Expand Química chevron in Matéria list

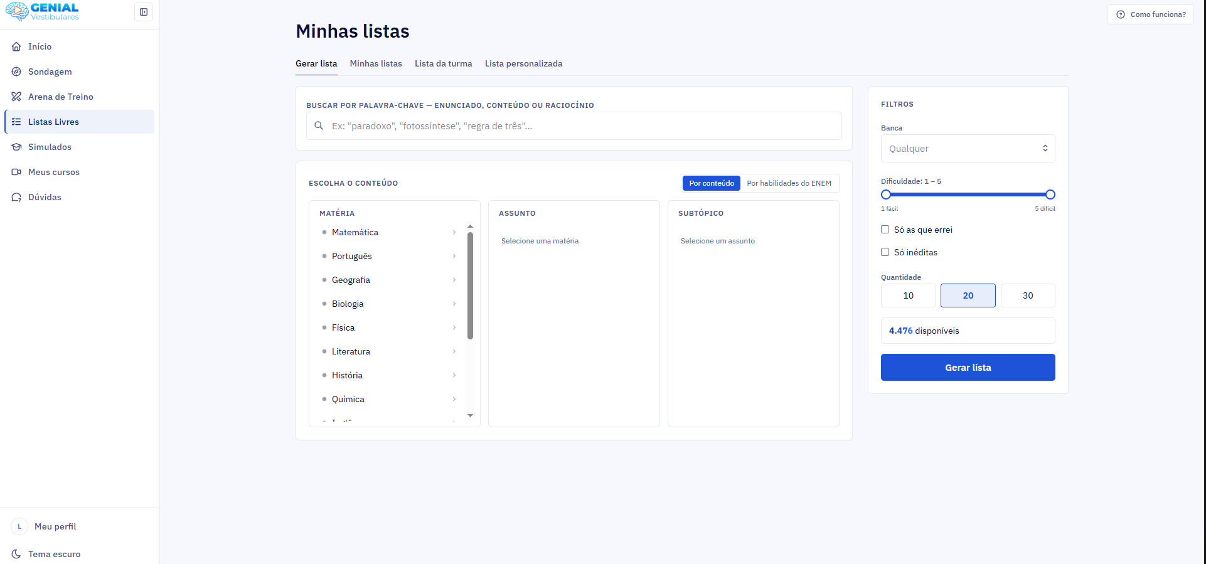click(454, 399)
